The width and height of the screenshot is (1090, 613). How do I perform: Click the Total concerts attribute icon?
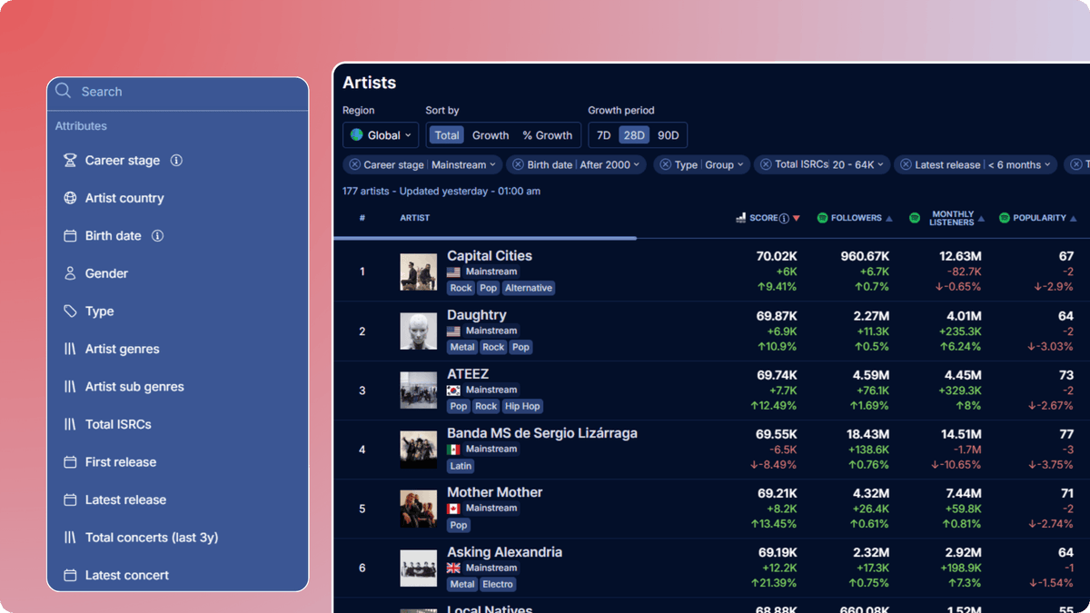[x=70, y=538]
